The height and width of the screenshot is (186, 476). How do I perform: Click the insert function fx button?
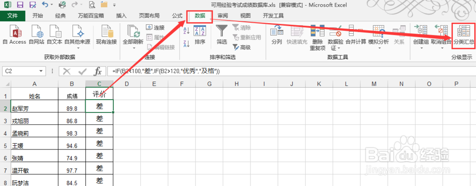tap(98, 71)
